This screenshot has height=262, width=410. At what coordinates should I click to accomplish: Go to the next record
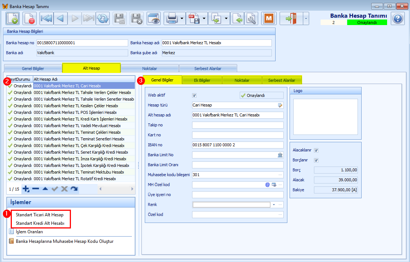[75, 18]
